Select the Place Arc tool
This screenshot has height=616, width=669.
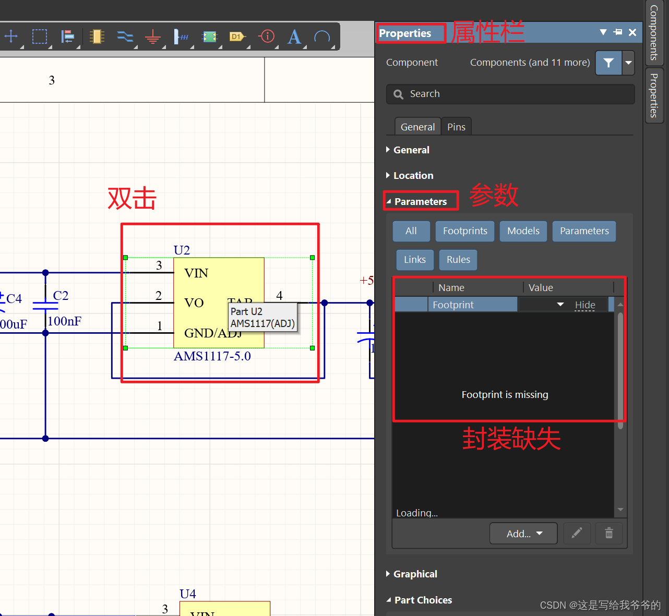tap(322, 37)
